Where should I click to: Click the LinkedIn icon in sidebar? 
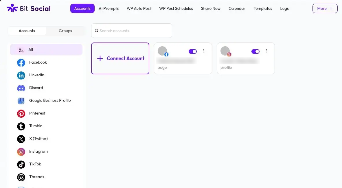tap(21, 75)
